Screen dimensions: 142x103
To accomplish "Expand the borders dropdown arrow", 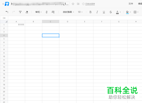I will pyautogui.click(x=138, y=12).
